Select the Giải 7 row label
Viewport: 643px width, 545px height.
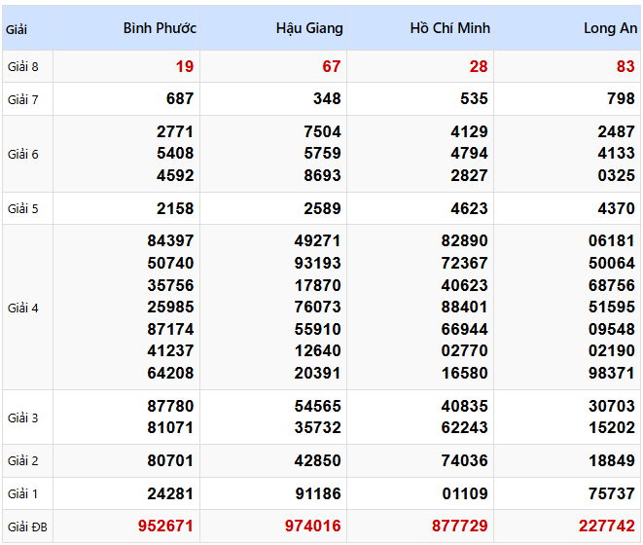[x=23, y=99]
